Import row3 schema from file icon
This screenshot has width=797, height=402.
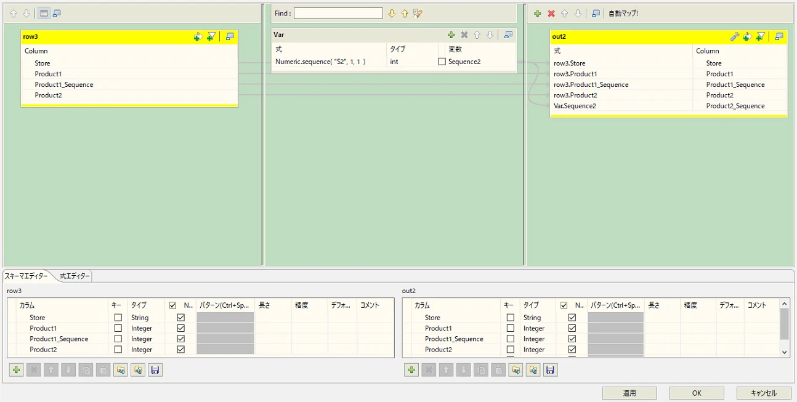[x=121, y=370]
